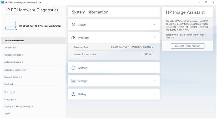This screenshot has height=119, width=217.
Task: Expand the System section chevron
Action: [154, 24]
